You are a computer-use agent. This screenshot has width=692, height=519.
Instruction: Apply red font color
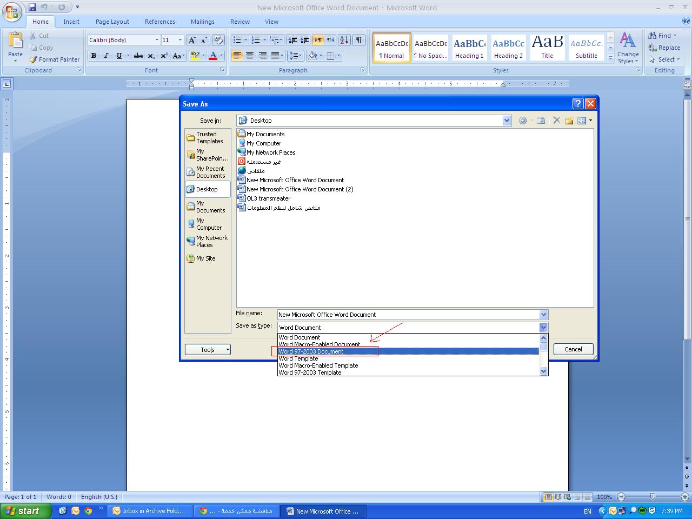click(213, 56)
